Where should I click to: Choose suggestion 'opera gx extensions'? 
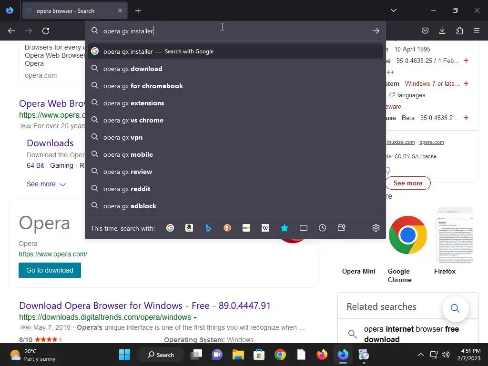tap(235, 103)
